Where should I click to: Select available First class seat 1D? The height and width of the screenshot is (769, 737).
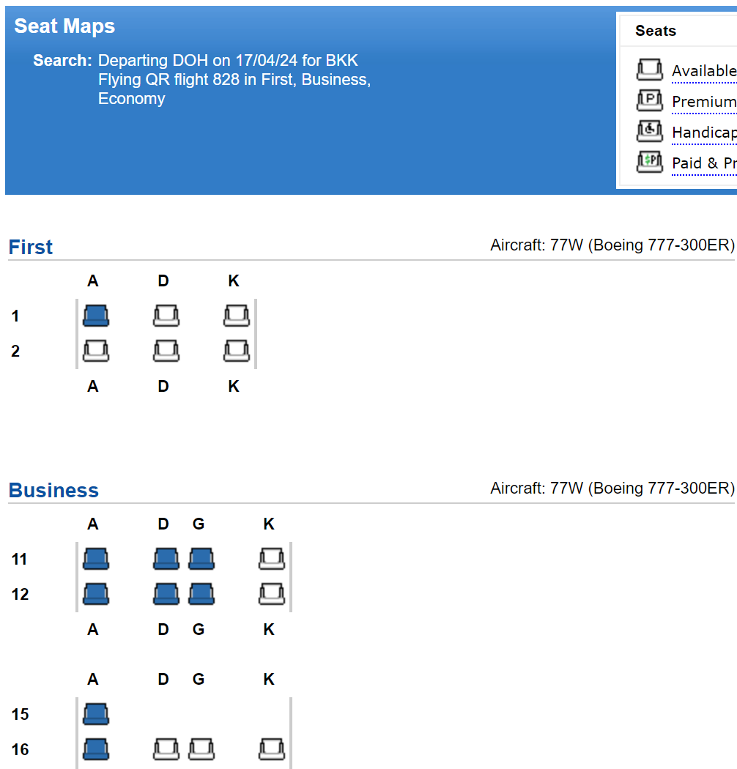(166, 316)
